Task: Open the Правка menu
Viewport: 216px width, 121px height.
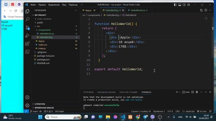Action: (x=42, y=5)
